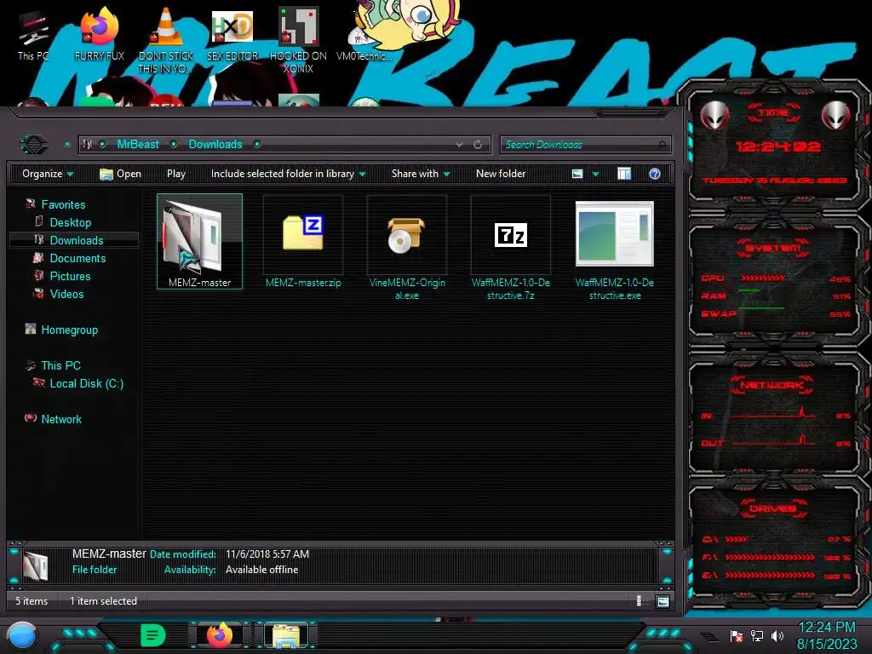Select Documents in navigation pane

point(77,258)
